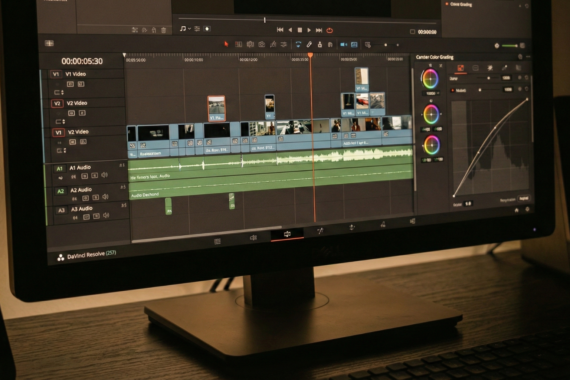The height and width of the screenshot is (380, 570).
Task: Toggle the speaker on A3 Audio track
Action: [107, 215]
